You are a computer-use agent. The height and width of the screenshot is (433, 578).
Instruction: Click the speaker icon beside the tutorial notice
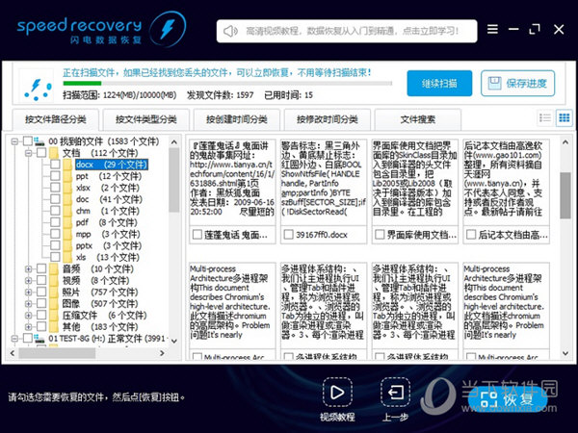pyautogui.click(x=230, y=30)
